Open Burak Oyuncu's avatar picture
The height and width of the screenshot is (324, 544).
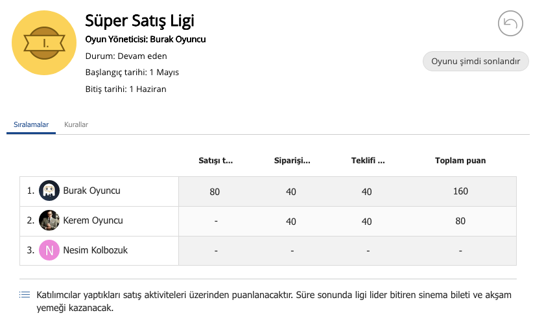pos(49,191)
